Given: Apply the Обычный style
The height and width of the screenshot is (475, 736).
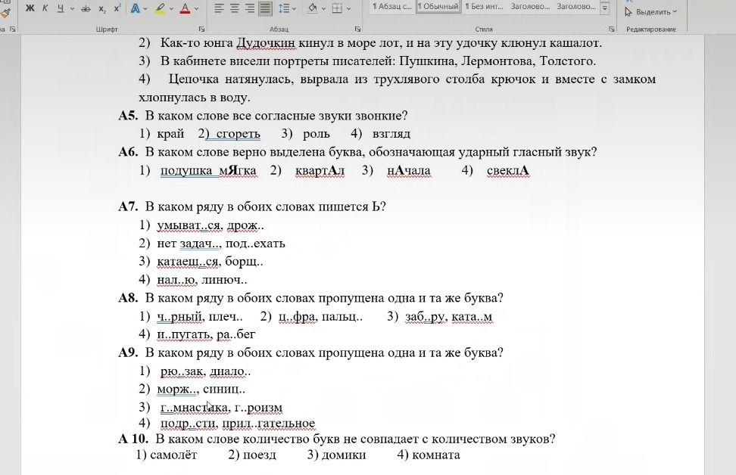Looking at the screenshot, I should pos(438,7).
